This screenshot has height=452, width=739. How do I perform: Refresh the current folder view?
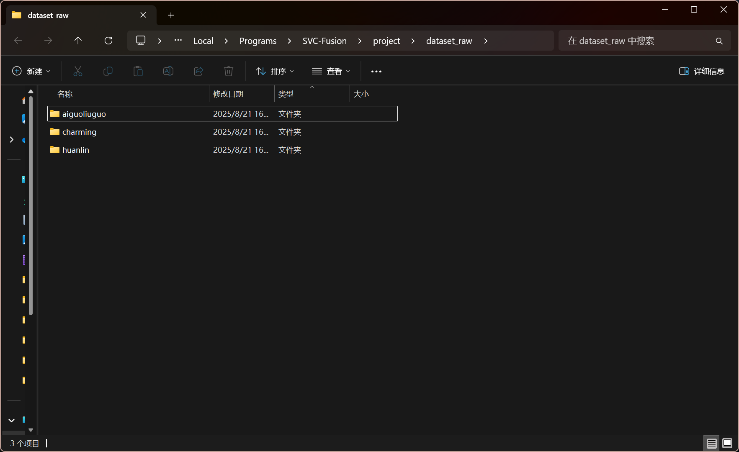tap(108, 41)
